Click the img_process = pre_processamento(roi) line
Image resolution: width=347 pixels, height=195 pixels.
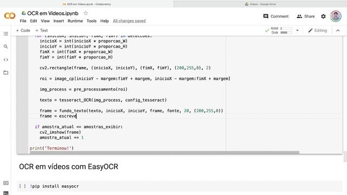83,89
